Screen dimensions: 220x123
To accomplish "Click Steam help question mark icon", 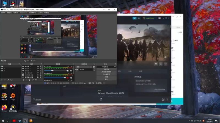I will (x=143, y=18).
